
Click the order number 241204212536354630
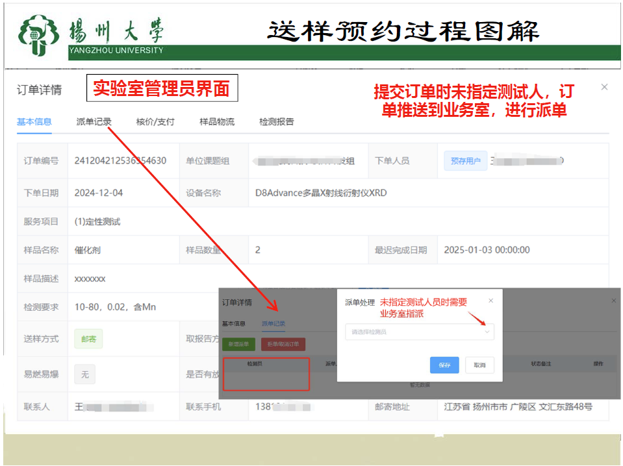click(120, 161)
